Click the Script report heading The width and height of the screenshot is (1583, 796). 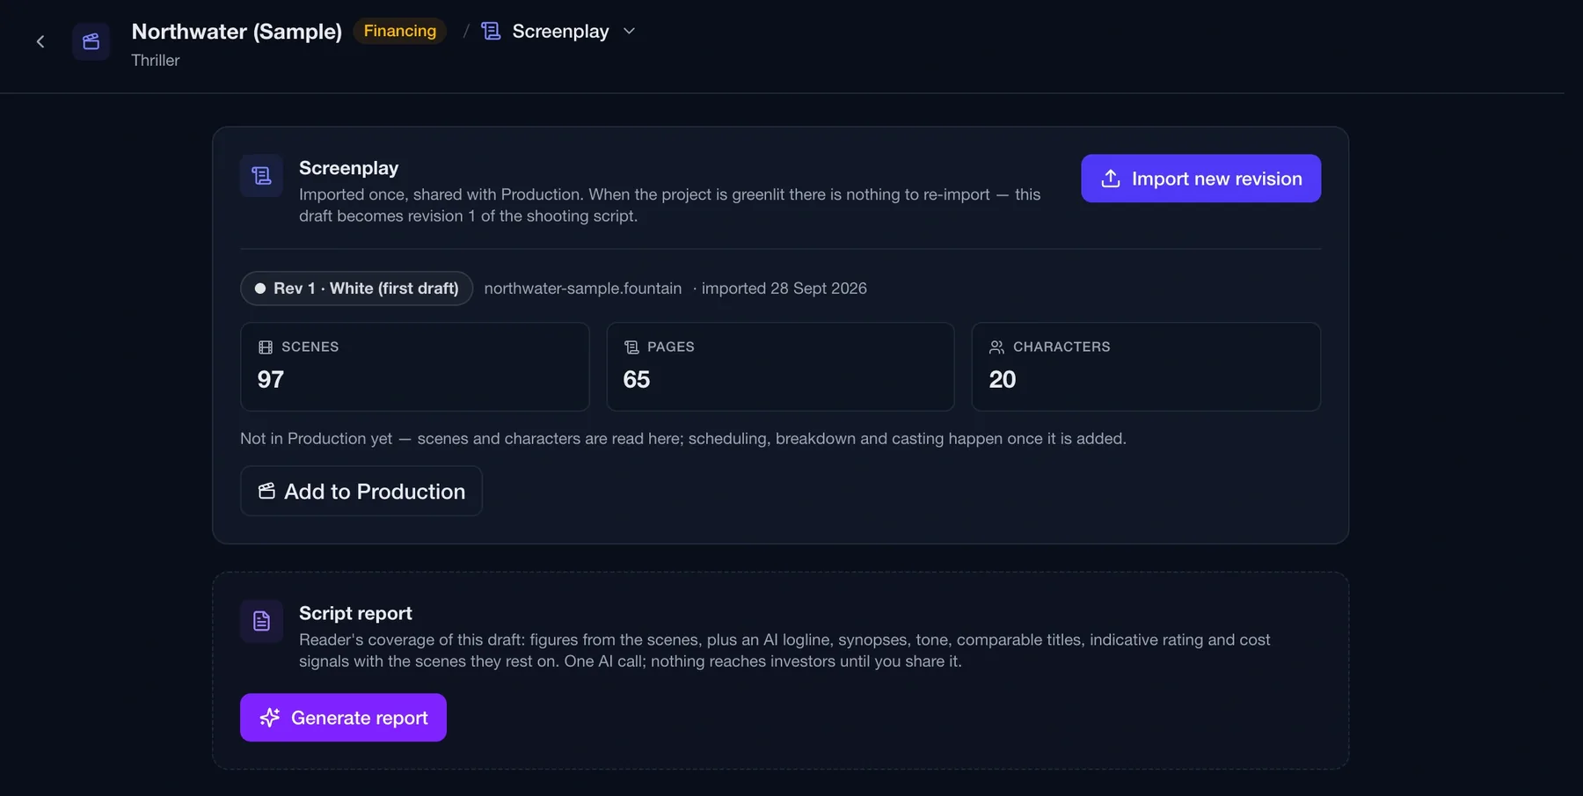(x=355, y=613)
